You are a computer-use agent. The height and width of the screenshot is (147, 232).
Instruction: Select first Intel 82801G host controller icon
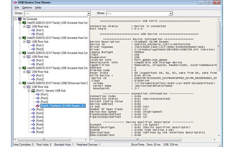point(24,23)
